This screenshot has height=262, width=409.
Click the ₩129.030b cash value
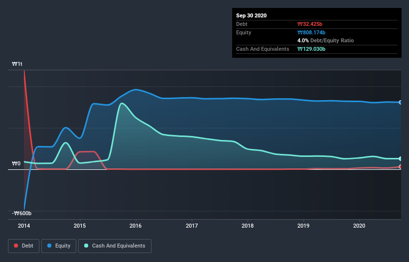click(x=311, y=49)
